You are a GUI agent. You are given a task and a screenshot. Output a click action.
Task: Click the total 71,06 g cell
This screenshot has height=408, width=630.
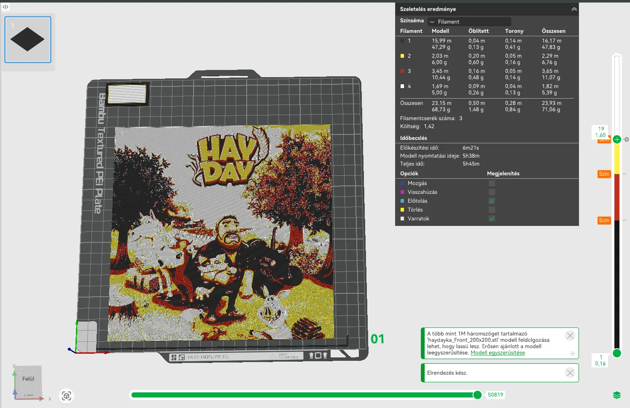[x=551, y=110]
